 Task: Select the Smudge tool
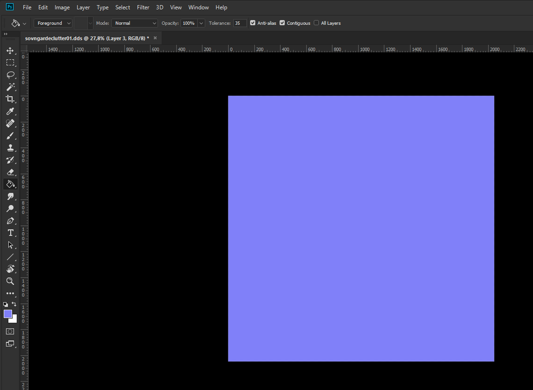pos(10,196)
